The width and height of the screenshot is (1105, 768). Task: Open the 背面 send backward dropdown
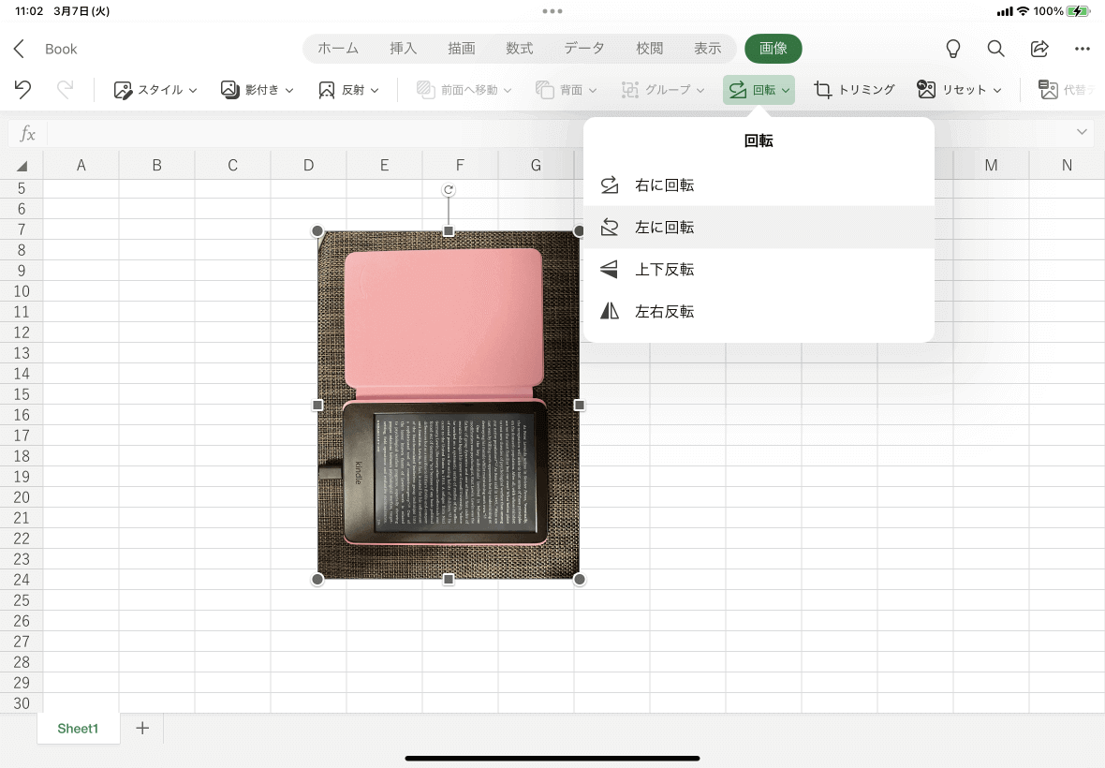tap(566, 90)
